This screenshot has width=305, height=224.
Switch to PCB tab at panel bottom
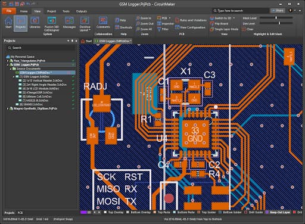20,213
